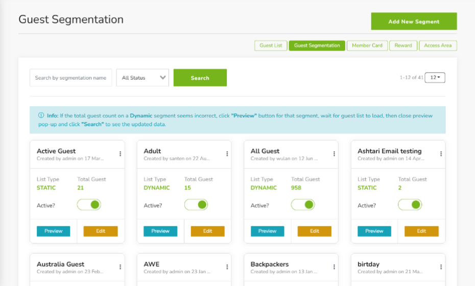
Task: Click the Ashtari Email testing card title
Action: [390, 151]
